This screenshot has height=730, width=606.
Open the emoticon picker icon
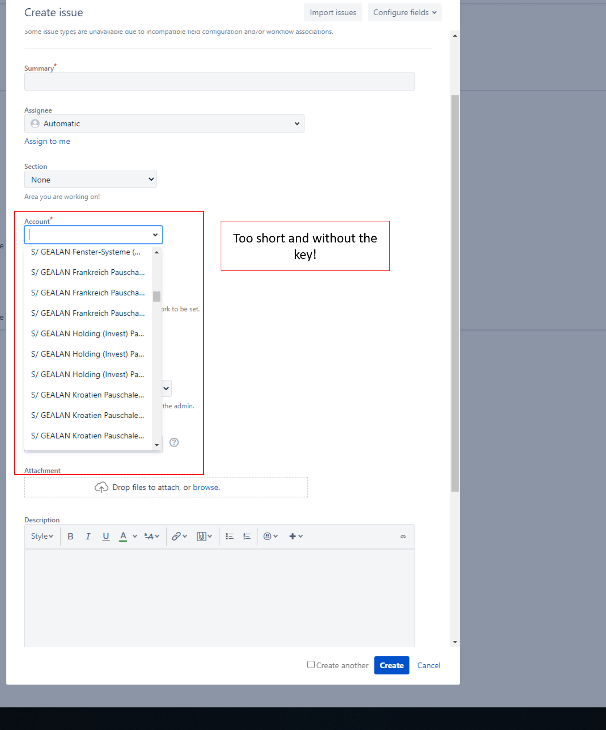[x=267, y=536]
